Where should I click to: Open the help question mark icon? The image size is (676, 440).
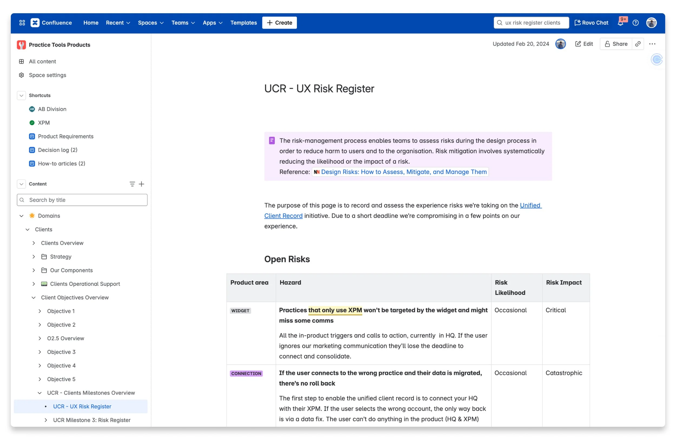(635, 23)
